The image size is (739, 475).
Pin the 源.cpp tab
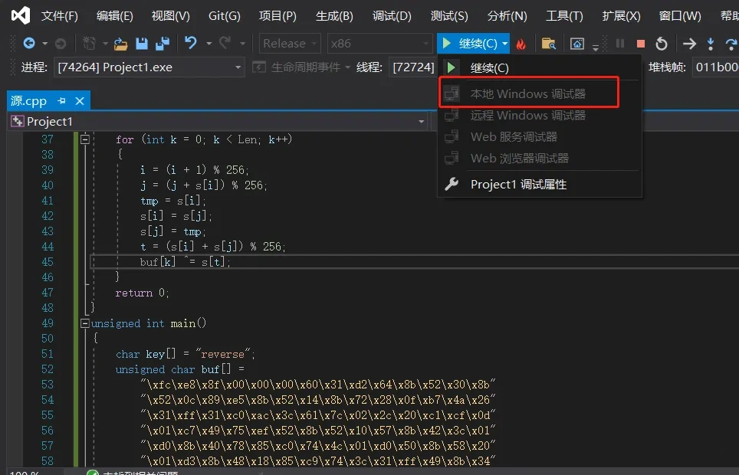[62, 101]
